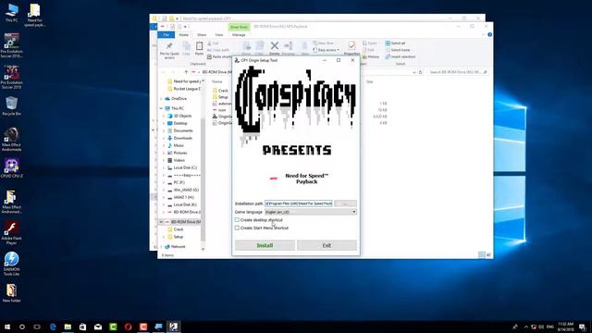Select OneDrive in navigation pane
This screenshot has height=333, width=592.
[x=176, y=99]
